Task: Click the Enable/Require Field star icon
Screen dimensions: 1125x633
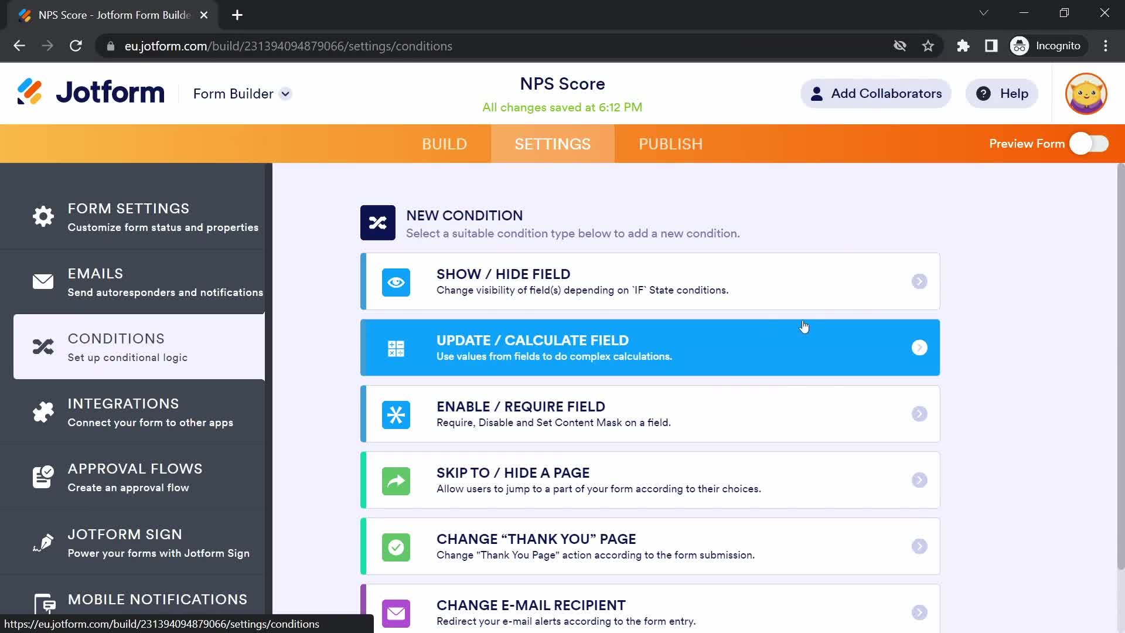Action: [396, 414]
